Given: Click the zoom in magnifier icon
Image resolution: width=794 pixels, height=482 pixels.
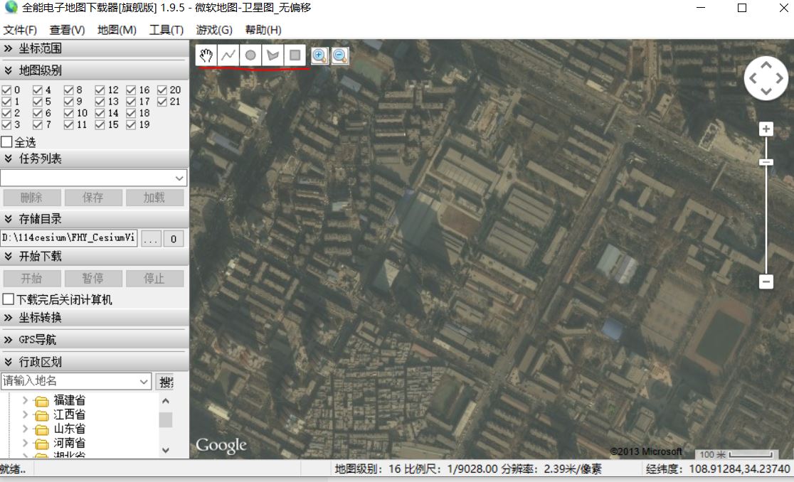Looking at the screenshot, I should click(x=319, y=55).
